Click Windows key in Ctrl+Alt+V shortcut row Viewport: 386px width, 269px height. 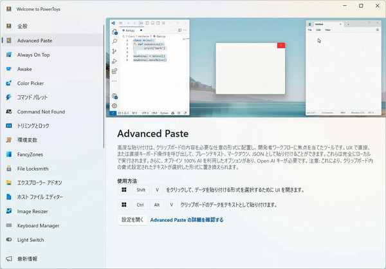pos(124,205)
